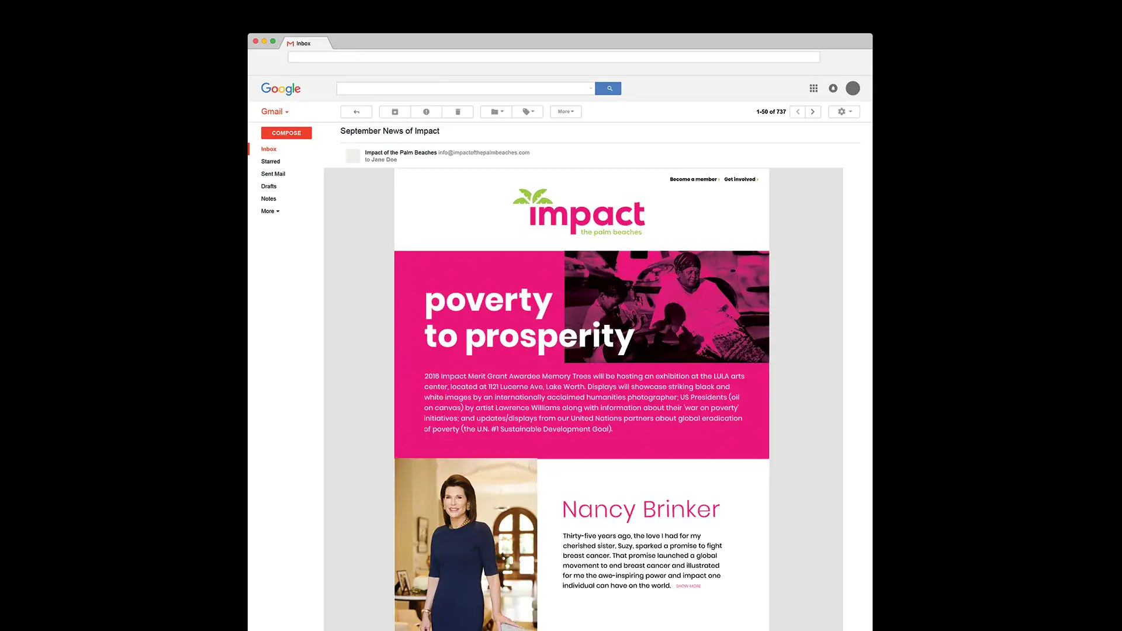This screenshot has height=631, width=1122.
Task: Select the Inbox browser tab
Action: 306,43
